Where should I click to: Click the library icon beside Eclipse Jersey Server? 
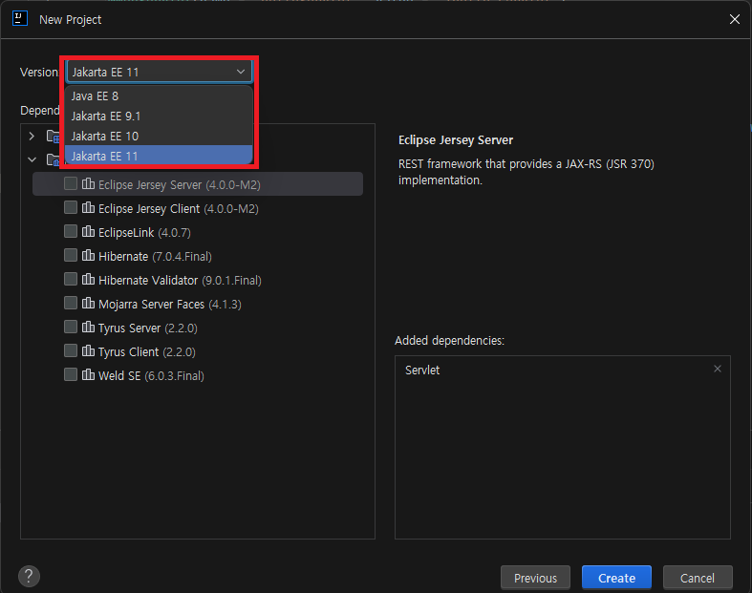[x=88, y=183]
